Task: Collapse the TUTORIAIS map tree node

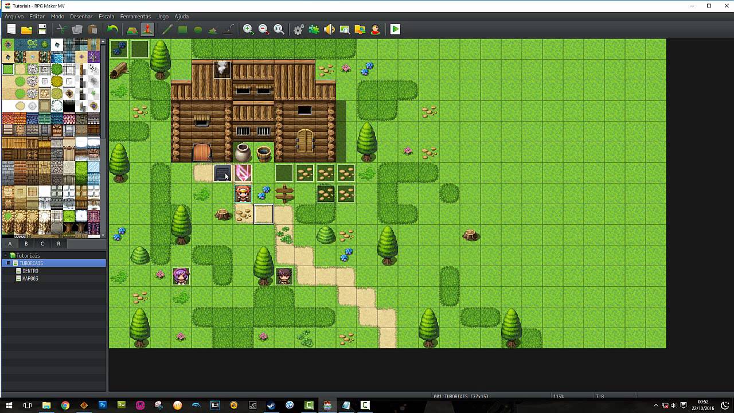Action: pyautogui.click(x=9, y=263)
